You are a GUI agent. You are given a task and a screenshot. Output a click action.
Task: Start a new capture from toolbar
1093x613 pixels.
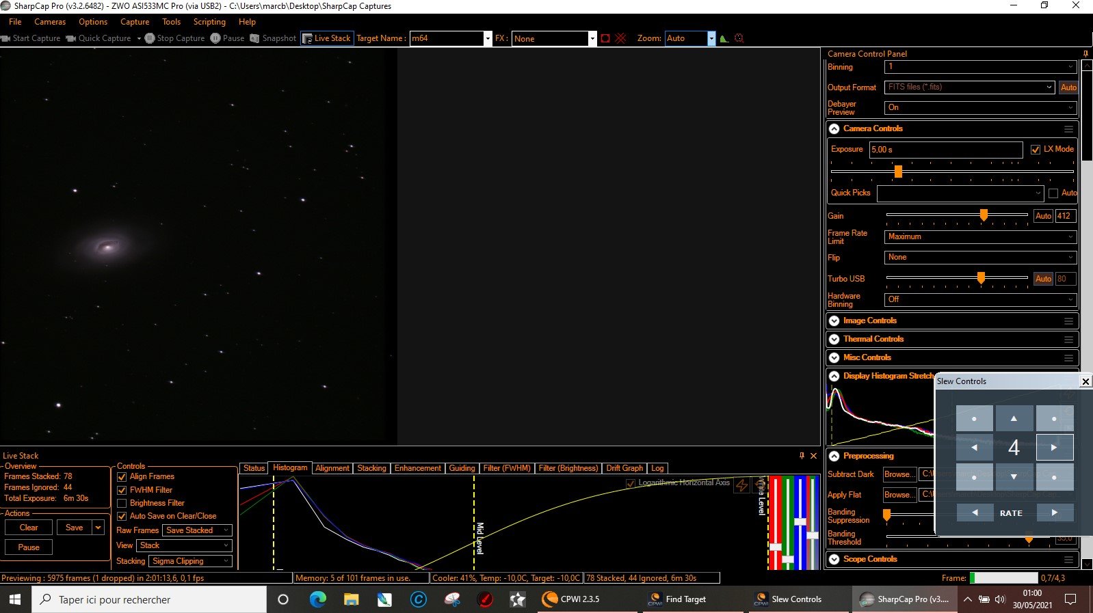coord(31,38)
